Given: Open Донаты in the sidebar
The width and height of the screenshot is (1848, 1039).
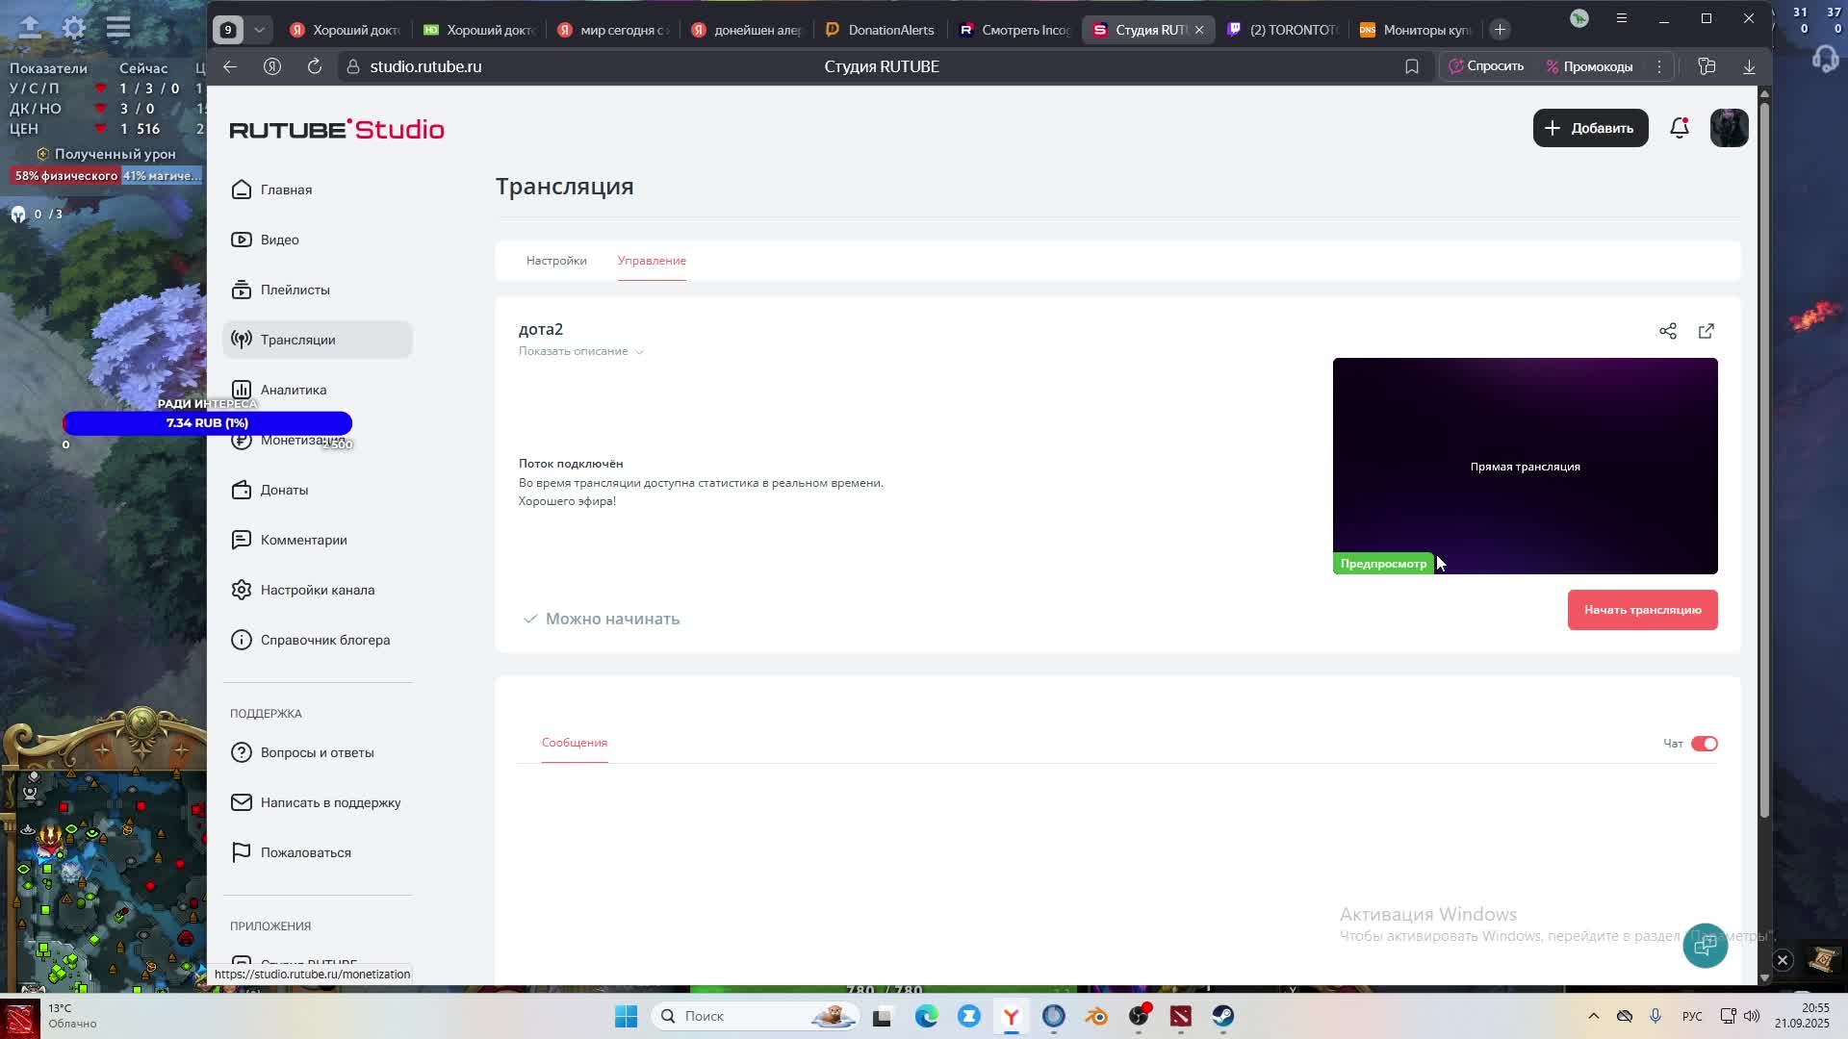Looking at the screenshot, I should tap(284, 490).
